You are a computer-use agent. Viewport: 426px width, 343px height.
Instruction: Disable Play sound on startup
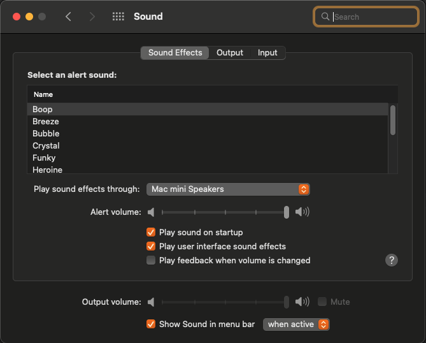[151, 232]
